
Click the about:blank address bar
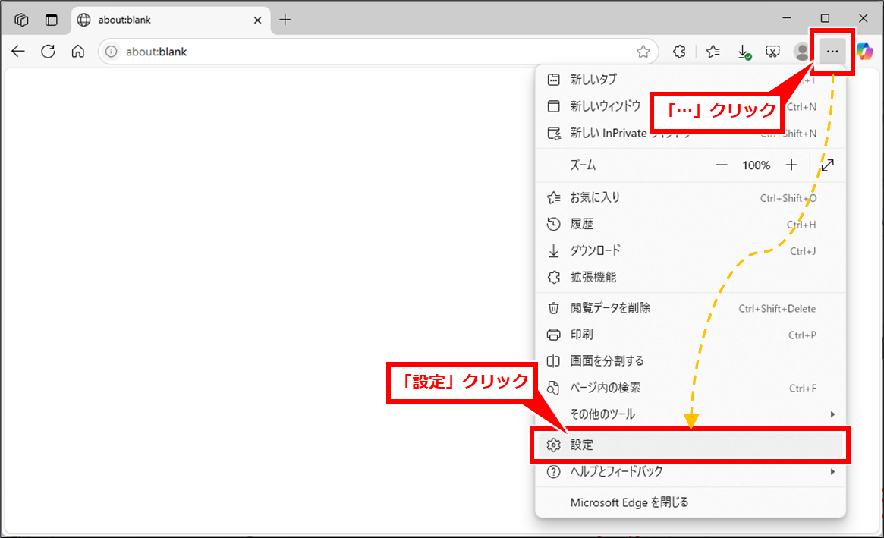pyautogui.click(x=378, y=52)
